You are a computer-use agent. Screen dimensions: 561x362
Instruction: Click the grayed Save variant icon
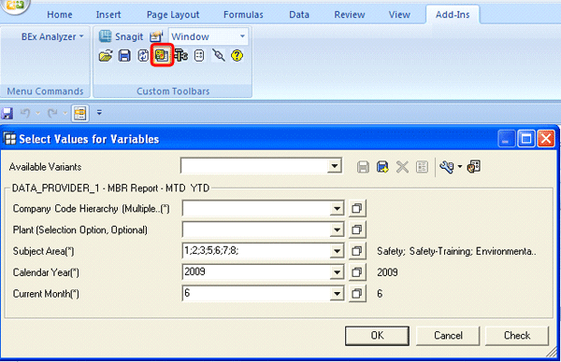(x=363, y=167)
